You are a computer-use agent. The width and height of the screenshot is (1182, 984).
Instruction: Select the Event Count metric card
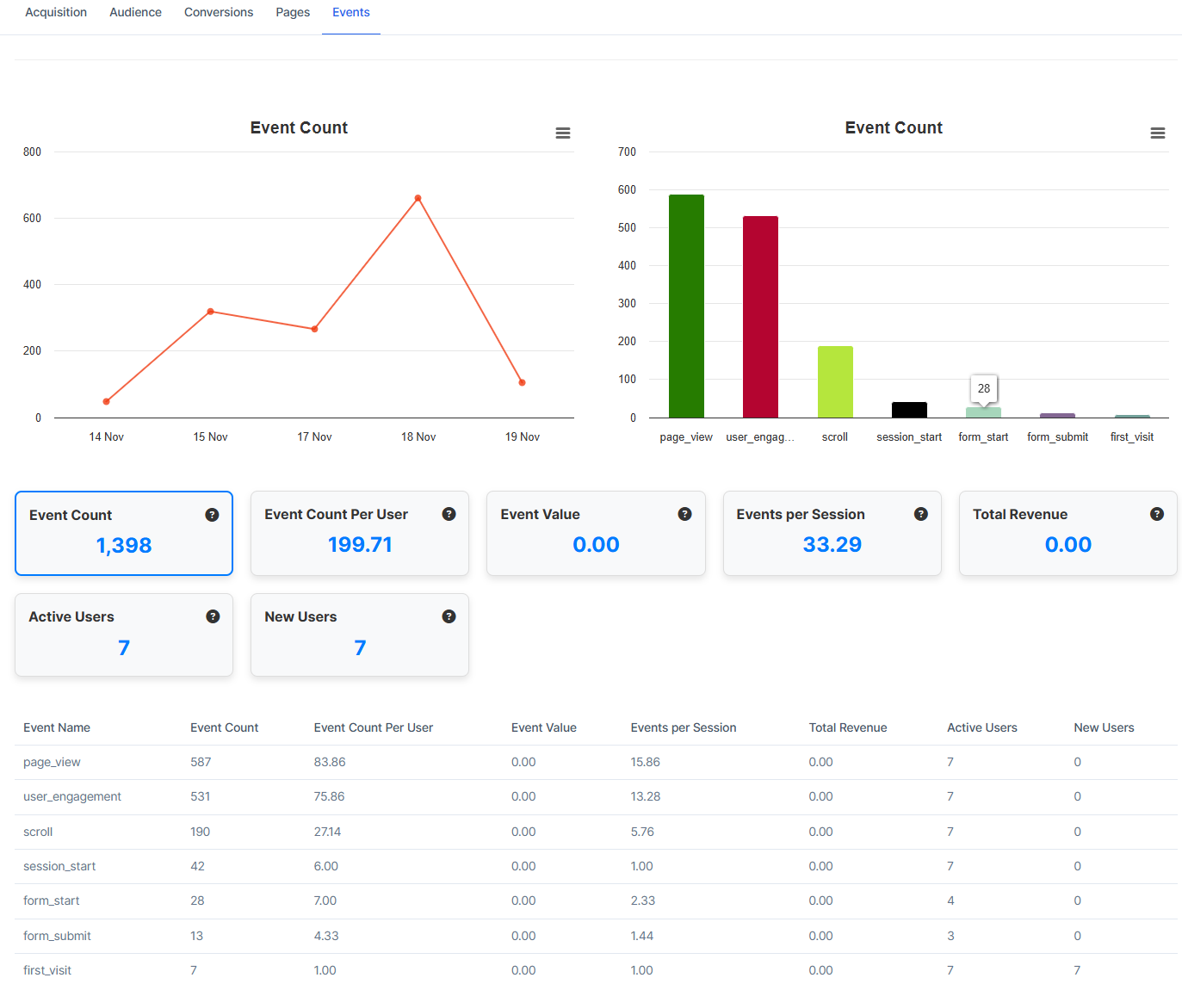pyautogui.click(x=124, y=533)
